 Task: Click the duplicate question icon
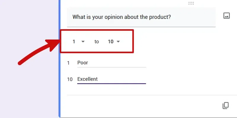[225, 106]
